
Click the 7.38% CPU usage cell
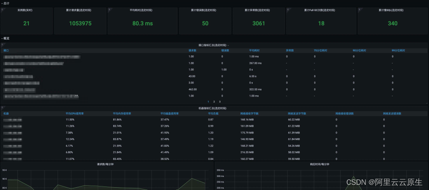(x=69, y=133)
